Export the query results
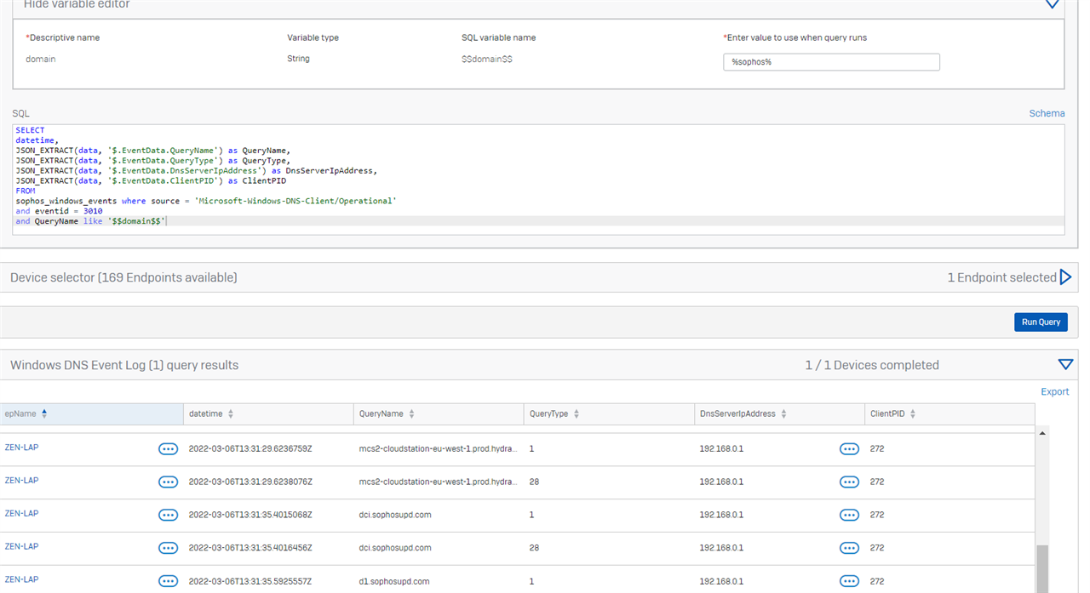 [x=1054, y=391]
